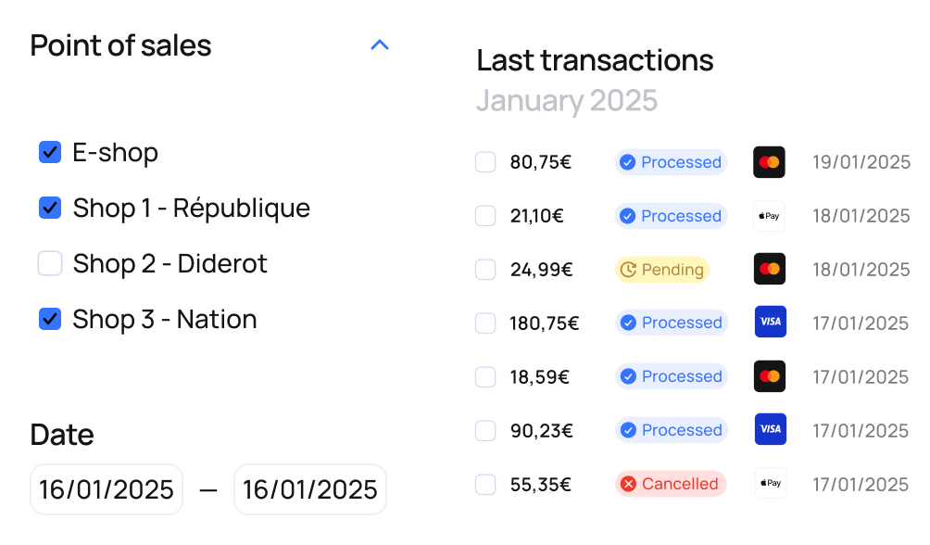This screenshot has width=930, height=545.
Task: Click the Pending status badge
Action: click(662, 270)
